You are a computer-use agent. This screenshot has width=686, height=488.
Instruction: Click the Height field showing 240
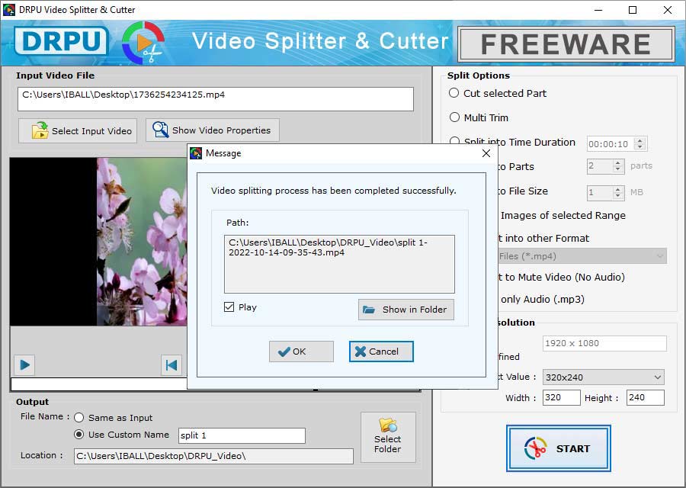pyautogui.click(x=646, y=397)
